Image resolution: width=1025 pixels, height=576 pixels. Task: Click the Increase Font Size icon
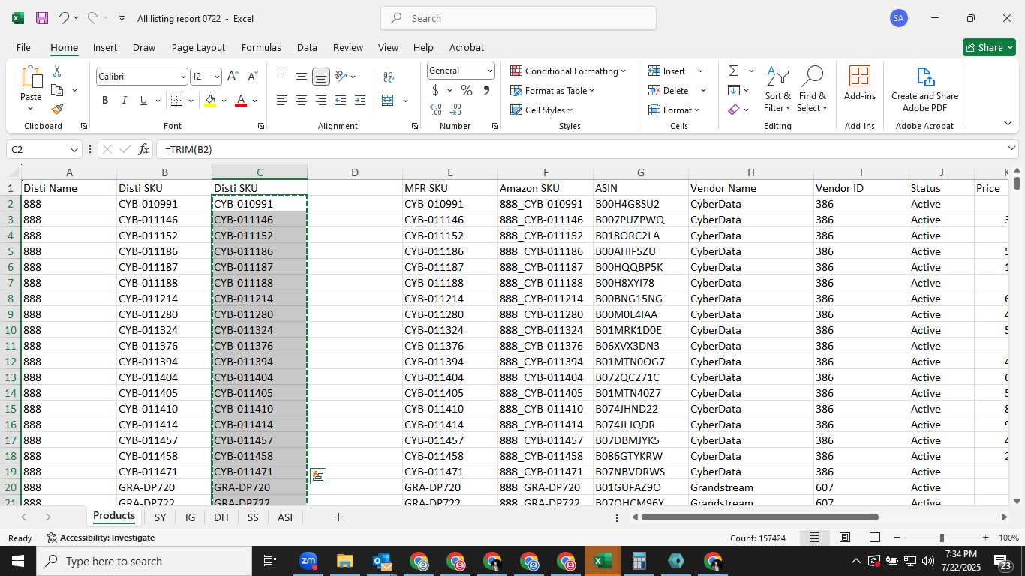(x=233, y=76)
